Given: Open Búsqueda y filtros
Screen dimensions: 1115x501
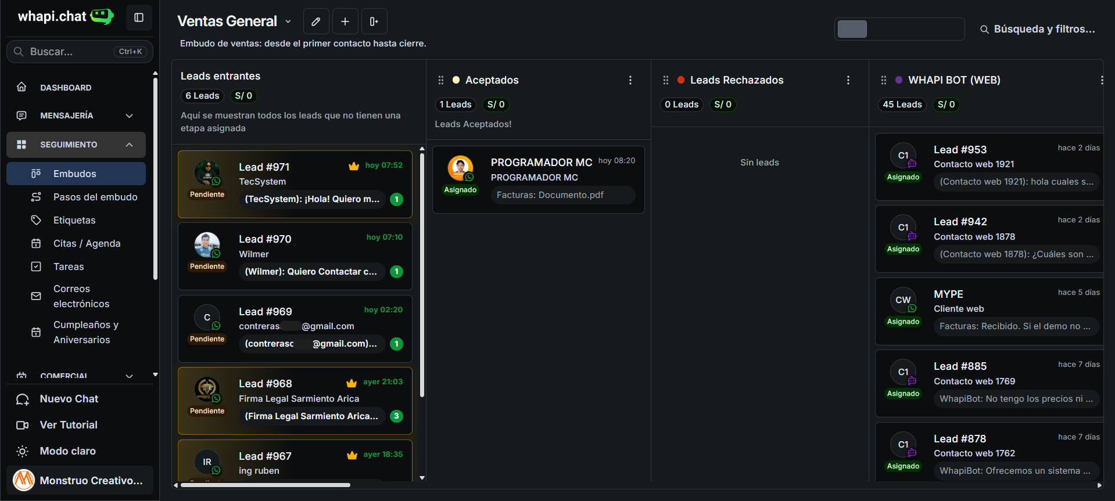Looking at the screenshot, I should pos(1038,29).
